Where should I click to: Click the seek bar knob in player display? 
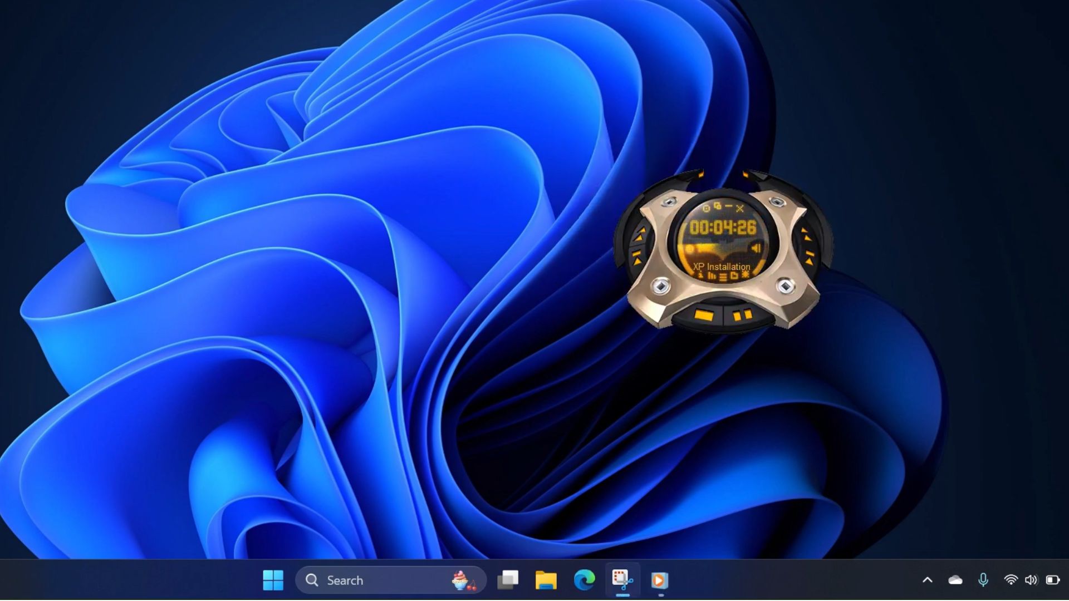[x=689, y=249]
